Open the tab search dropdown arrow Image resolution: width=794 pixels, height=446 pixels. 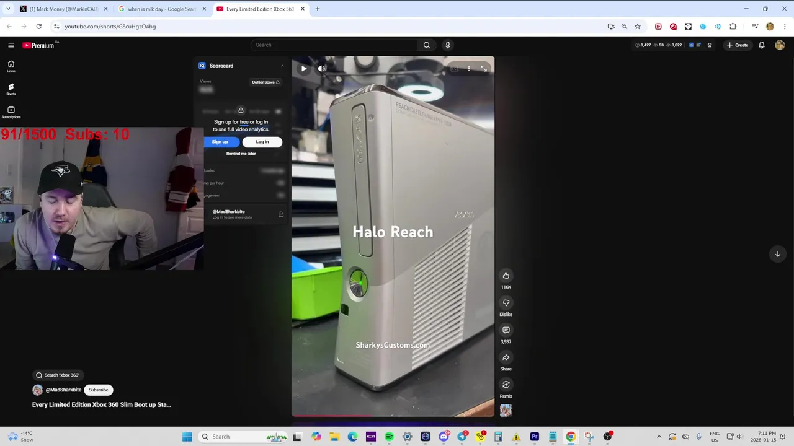click(x=8, y=9)
